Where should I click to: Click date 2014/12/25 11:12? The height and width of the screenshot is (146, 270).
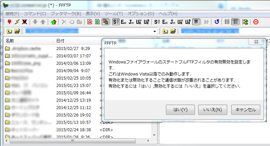pos(74,108)
